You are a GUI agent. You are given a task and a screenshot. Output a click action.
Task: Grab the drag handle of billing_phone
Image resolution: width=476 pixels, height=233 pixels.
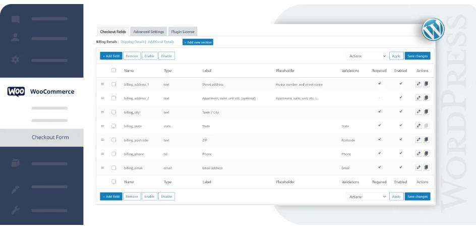point(102,154)
